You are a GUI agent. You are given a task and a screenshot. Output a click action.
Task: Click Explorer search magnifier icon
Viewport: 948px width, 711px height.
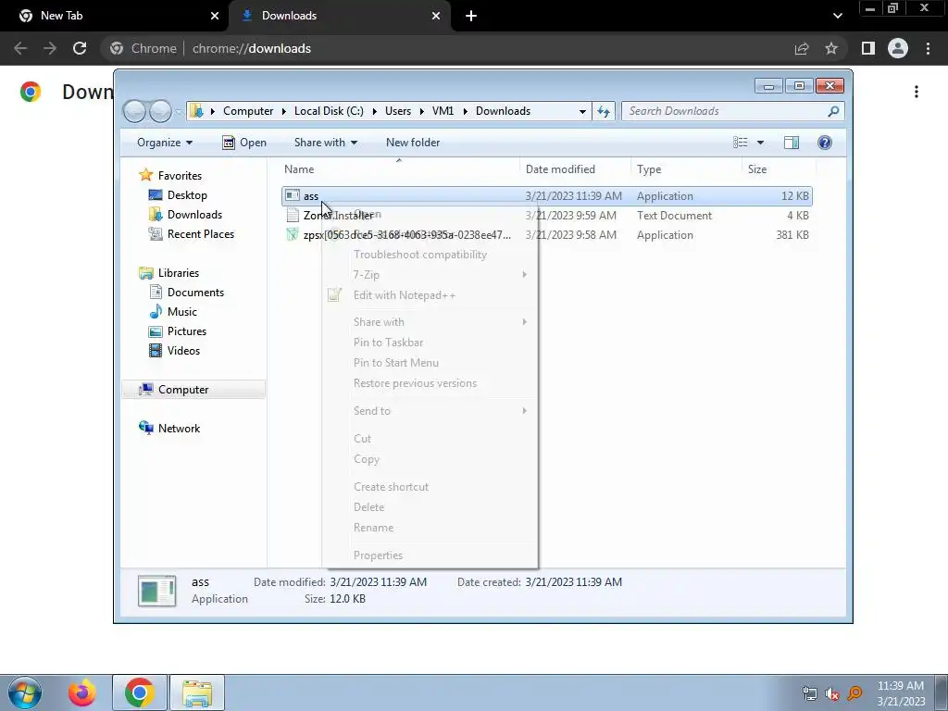click(833, 111)
